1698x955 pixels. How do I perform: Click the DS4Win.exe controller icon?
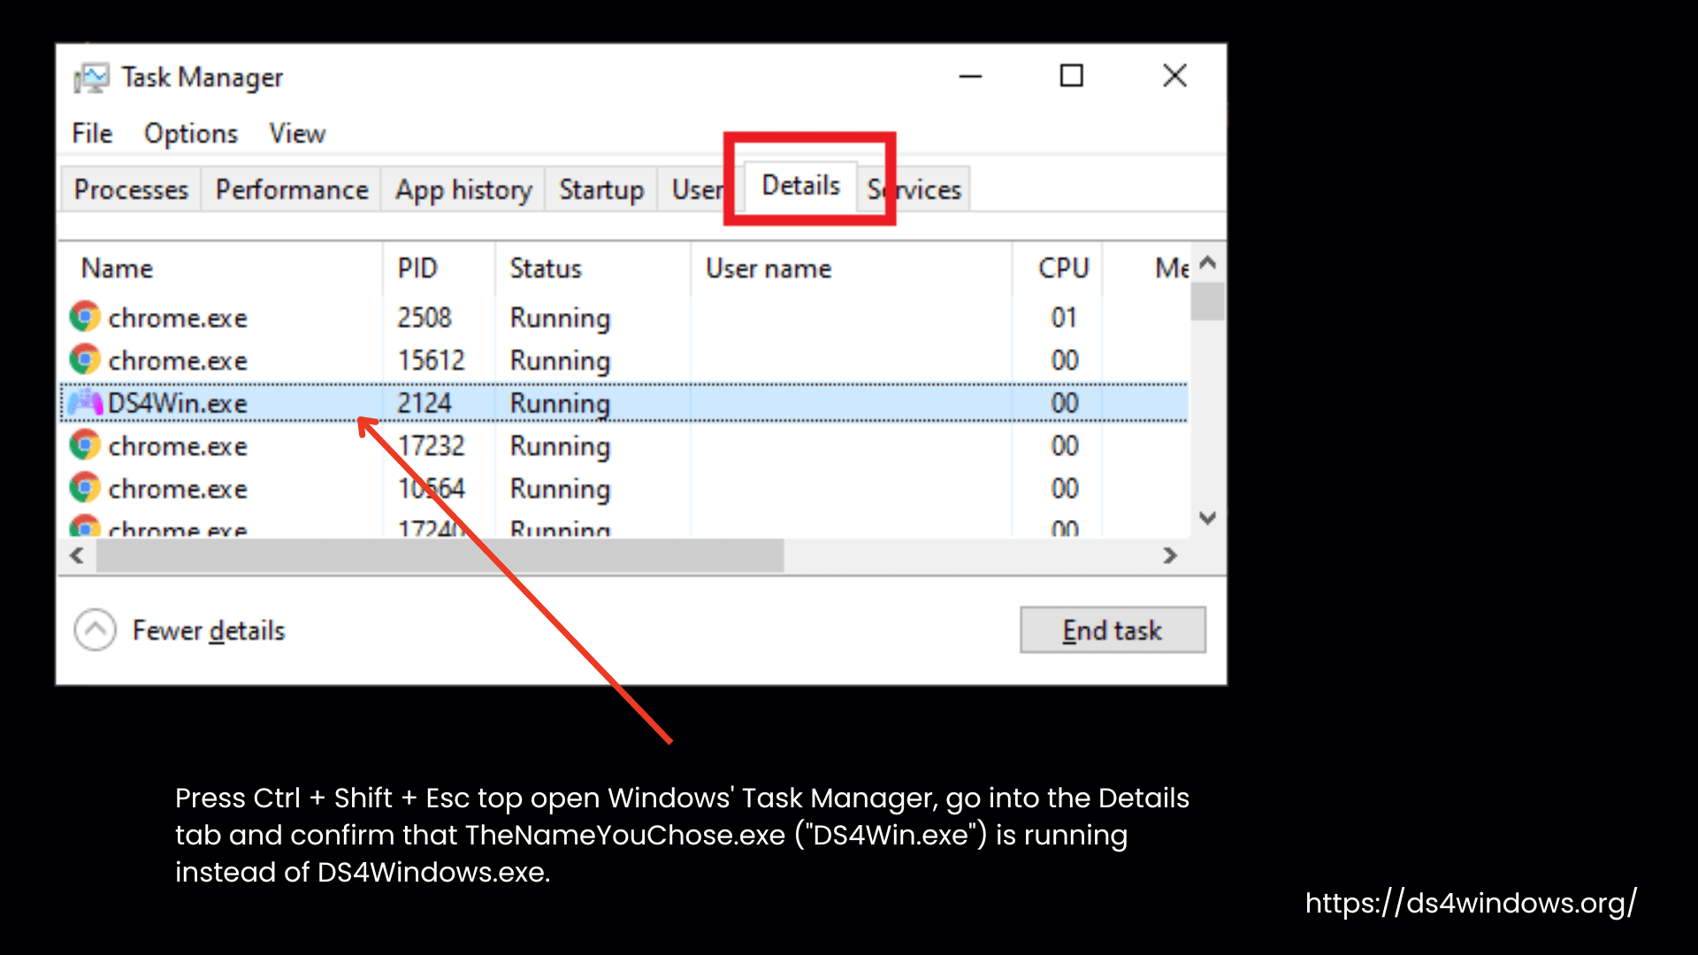pos(86,403)
